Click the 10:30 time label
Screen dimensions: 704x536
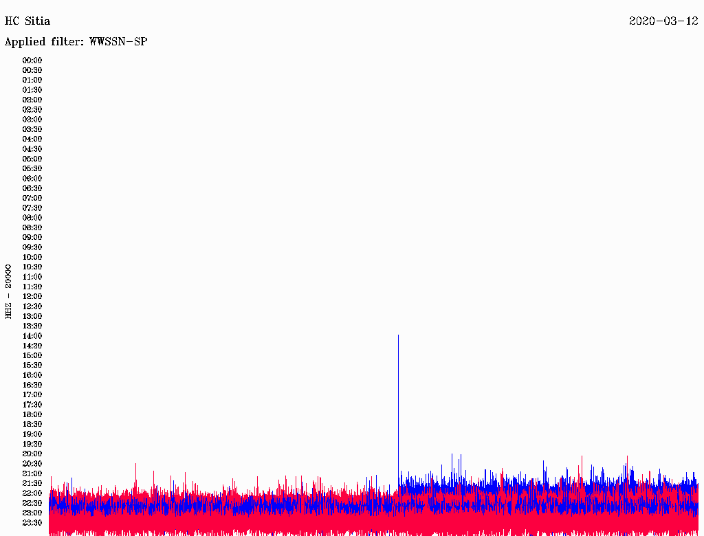pyautogui.click(x=32, y=267)
